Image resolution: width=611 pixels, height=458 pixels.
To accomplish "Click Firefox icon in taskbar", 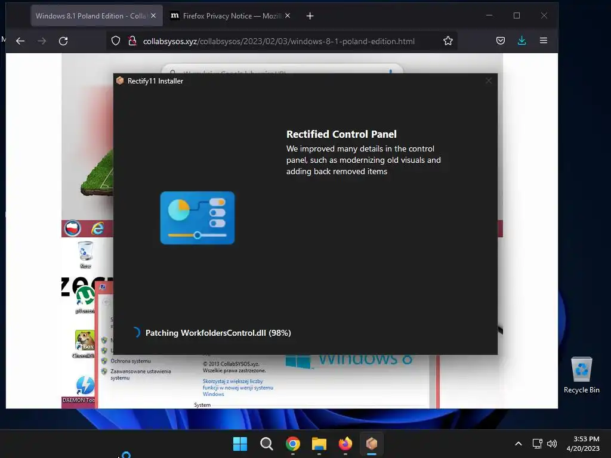I will coord(345,444).
